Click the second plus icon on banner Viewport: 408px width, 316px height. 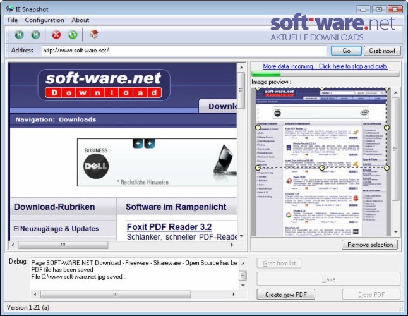(x=150, y=143)
